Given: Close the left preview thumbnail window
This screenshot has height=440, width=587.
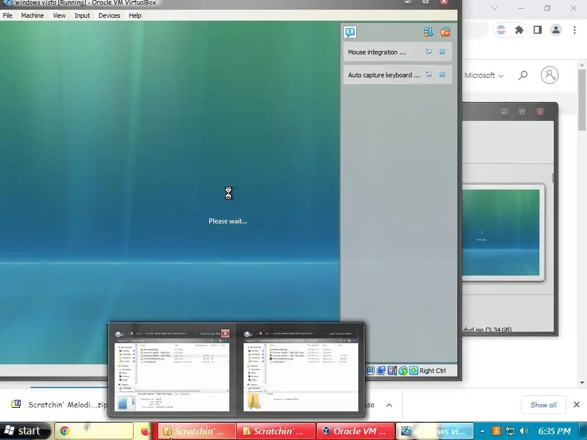Looking at the screenshot, I should pyautogui.click(x=225, y=333).
